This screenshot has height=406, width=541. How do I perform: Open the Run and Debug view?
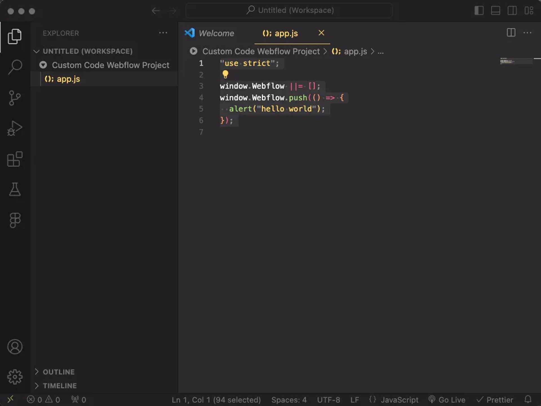coord(15,129)
